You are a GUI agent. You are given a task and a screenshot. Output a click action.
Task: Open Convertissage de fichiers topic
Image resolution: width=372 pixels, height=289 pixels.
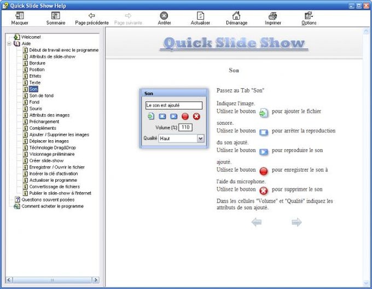point(54,187)
